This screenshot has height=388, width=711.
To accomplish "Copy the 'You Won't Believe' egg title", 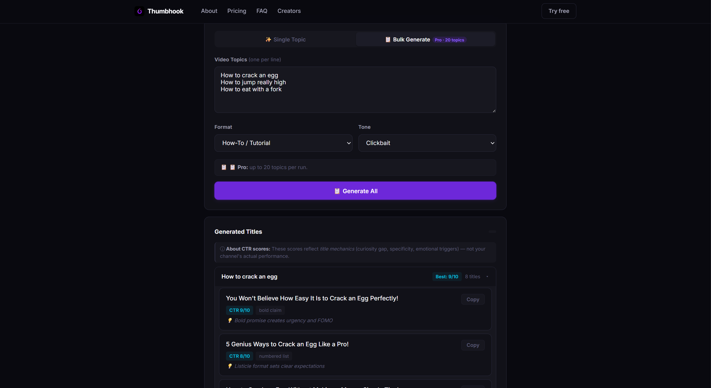I will tap(473, 299).
